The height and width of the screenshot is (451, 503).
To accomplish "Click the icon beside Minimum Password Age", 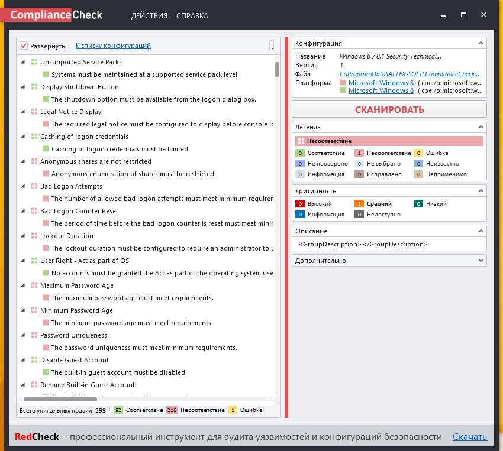I will tap(34, 310).
